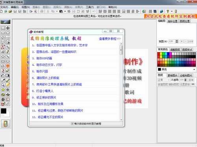The width and height of the screenshot is (197, 147).
Task: Pick the white background color swatch in toolbox
Action: coord(7,114)
